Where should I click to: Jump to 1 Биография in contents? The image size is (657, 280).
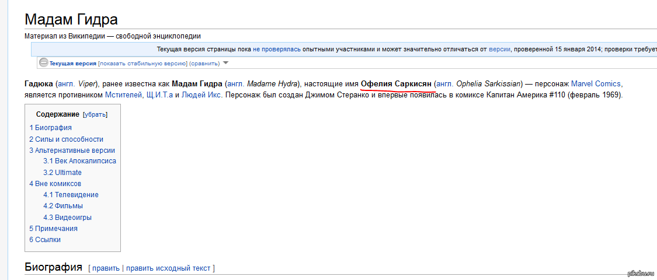(x=50, y=128)
